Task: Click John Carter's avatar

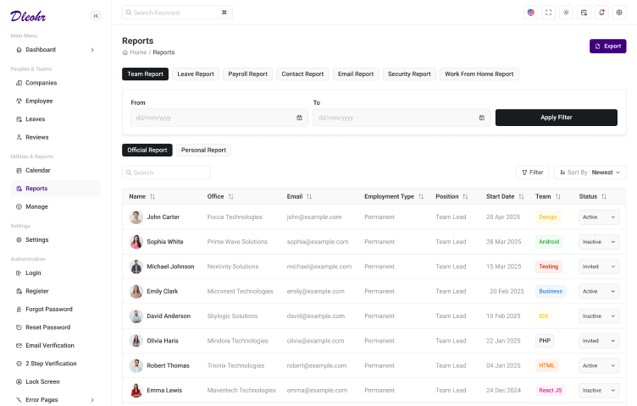Action: click(136, 217)
